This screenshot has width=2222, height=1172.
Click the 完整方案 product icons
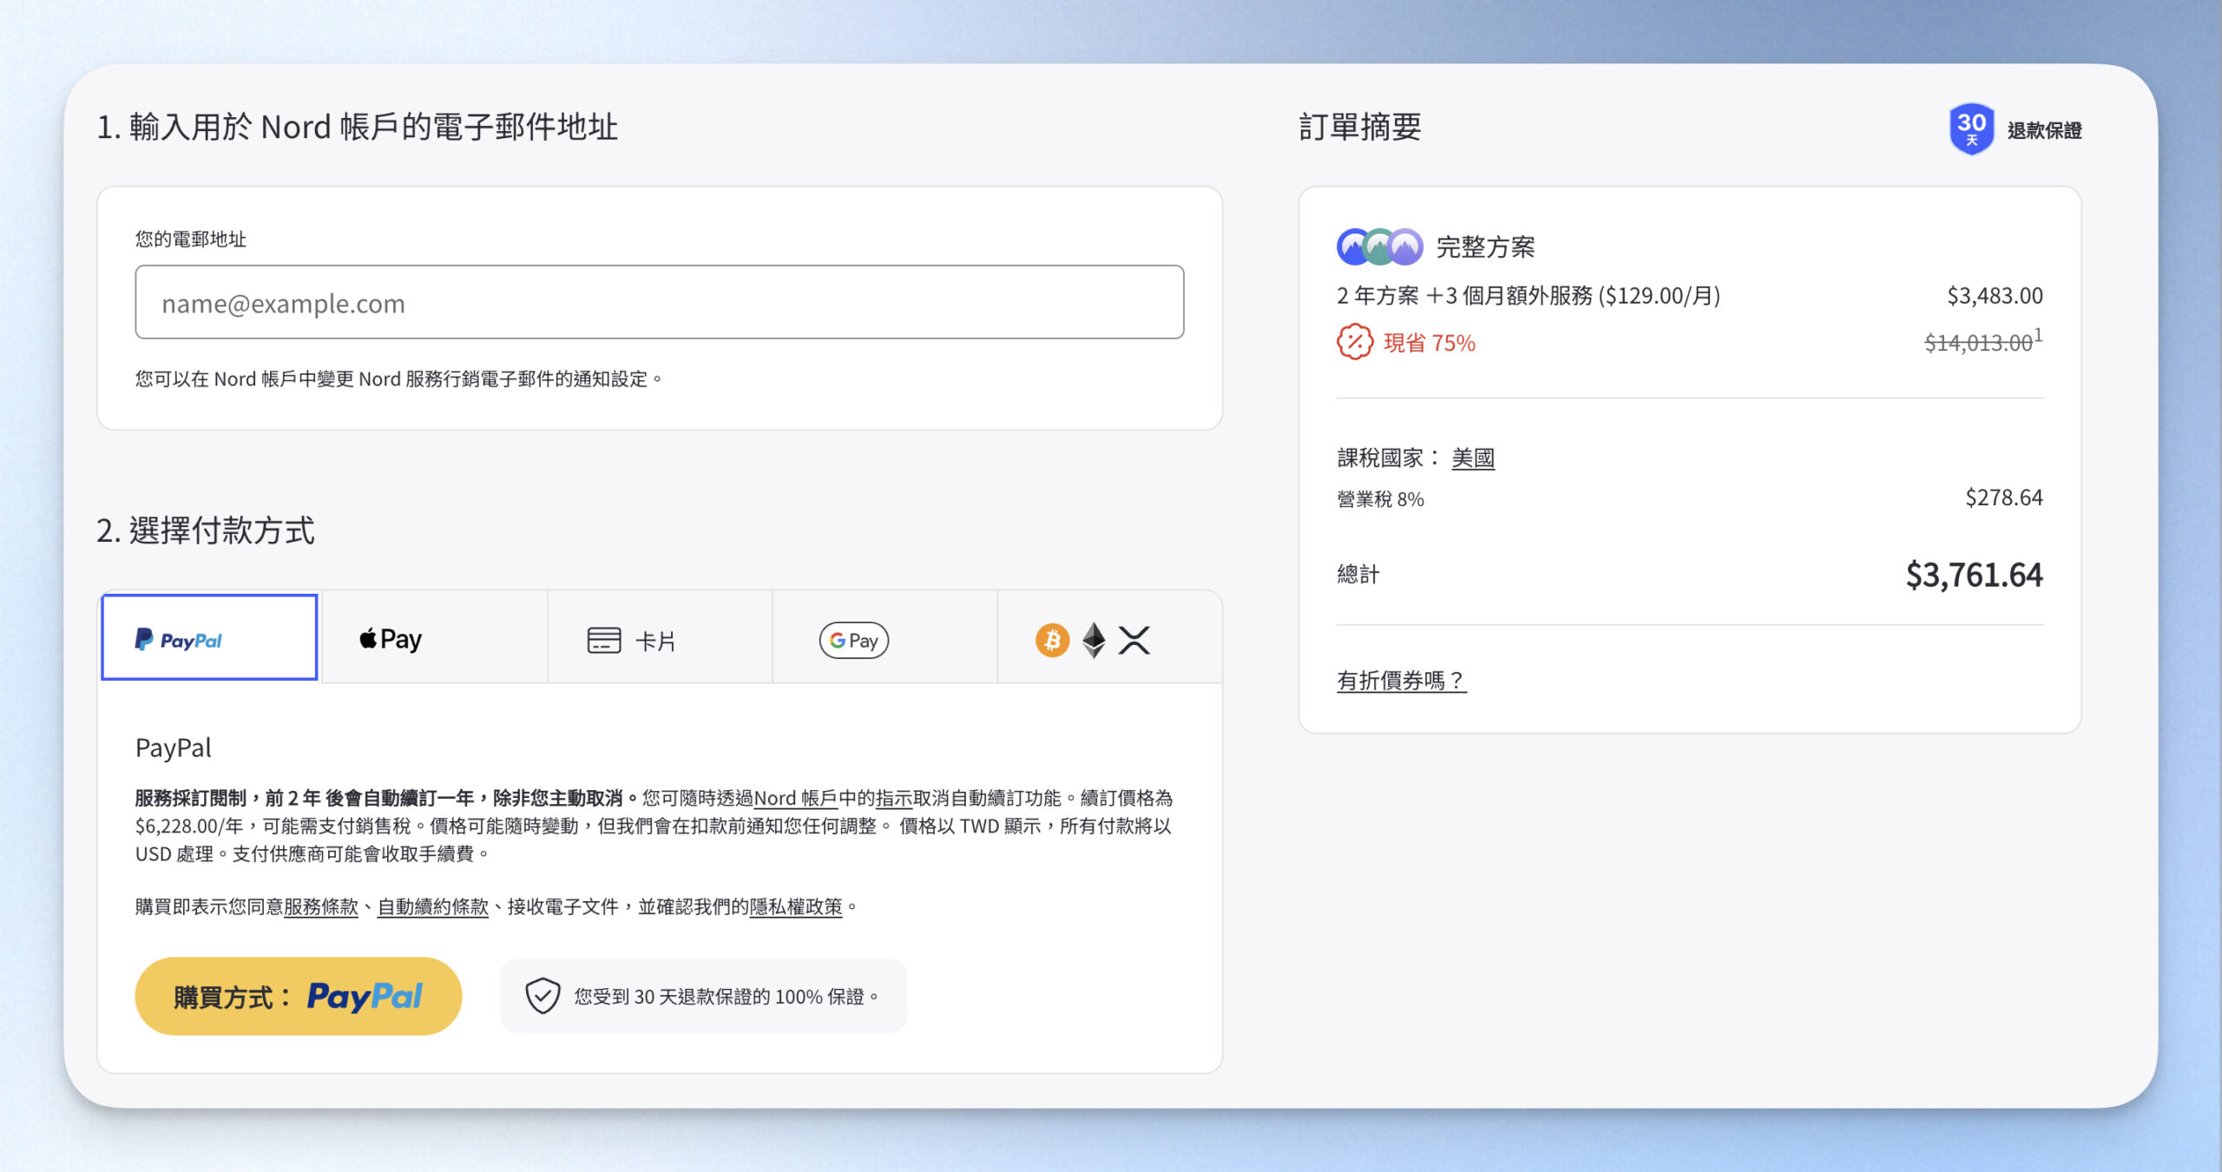(x=1379, y=247)
